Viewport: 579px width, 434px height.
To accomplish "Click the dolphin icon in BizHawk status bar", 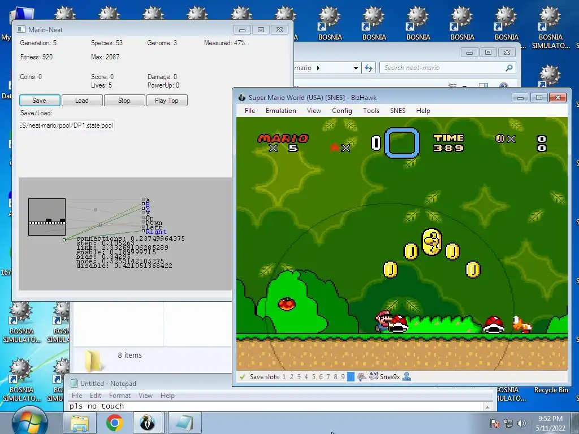I will pyautogui.click(x=362, y=377).
